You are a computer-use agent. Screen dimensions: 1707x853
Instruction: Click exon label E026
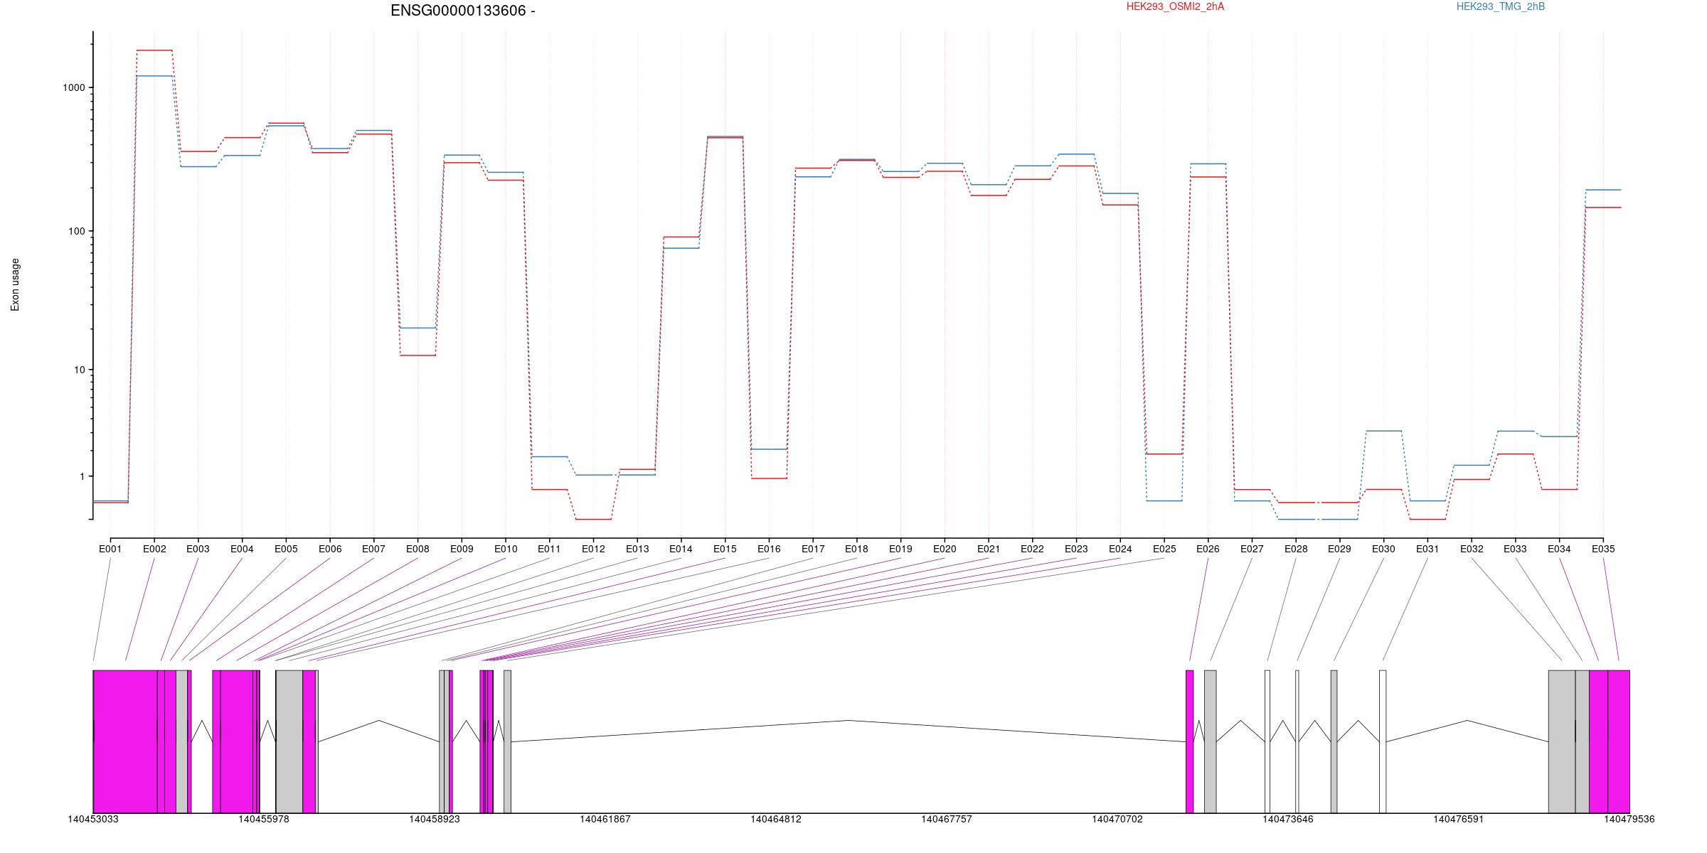pos(1208,549)
